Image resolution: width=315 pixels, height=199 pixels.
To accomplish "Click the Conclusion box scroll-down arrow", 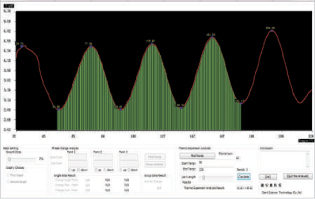I will 307,166.
